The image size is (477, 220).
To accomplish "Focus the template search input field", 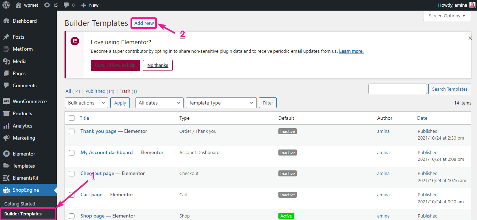I will 398,89.
